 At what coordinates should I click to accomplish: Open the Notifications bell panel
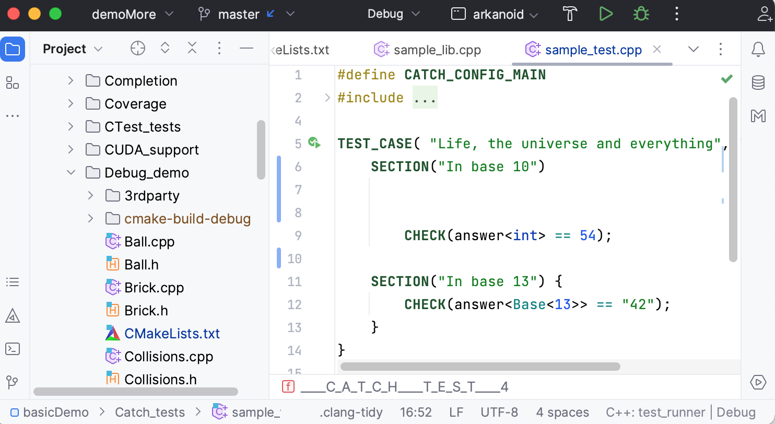758,50
